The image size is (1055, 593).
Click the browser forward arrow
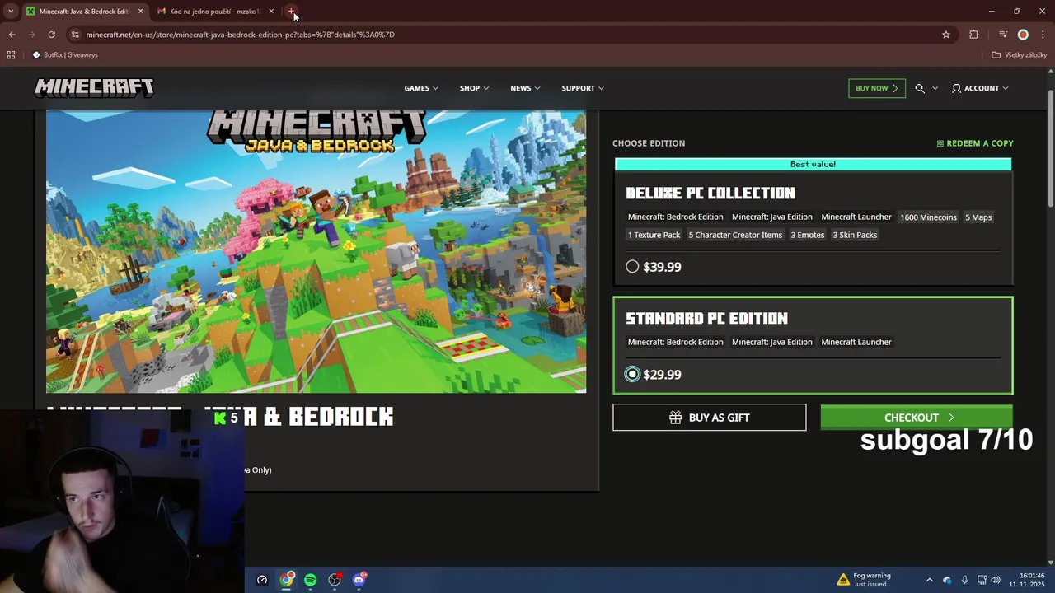(31, 35)
